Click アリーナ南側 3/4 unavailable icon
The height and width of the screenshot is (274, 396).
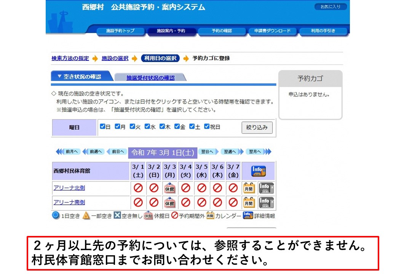[x=186, y=202]
